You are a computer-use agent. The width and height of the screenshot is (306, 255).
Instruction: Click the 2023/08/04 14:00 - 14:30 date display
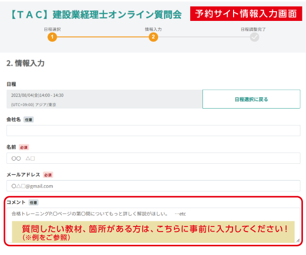click(37, 95)
